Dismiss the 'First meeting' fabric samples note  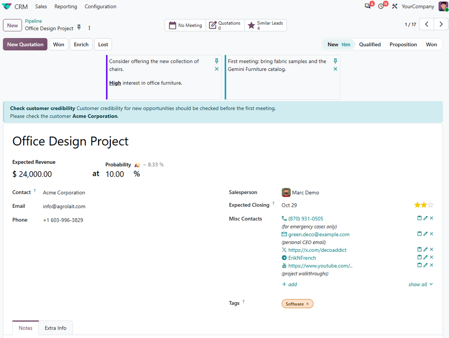[335, 69]
